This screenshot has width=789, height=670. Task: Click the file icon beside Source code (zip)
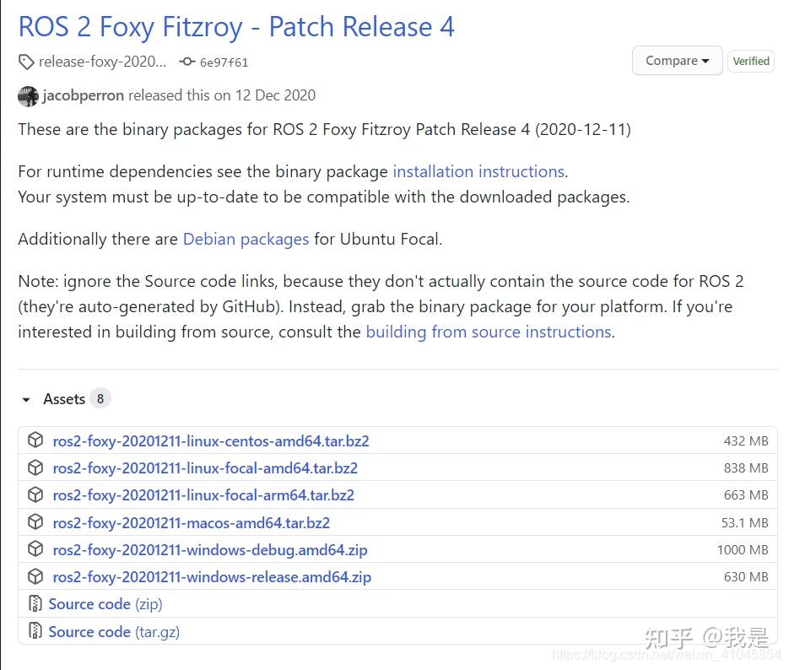pyautogui.click(x=35, y=603)
